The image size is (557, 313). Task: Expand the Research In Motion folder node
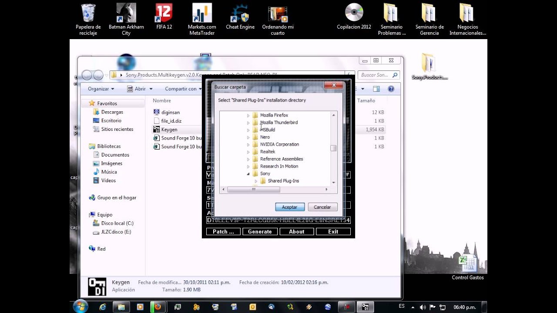click(x=248, y=166)
